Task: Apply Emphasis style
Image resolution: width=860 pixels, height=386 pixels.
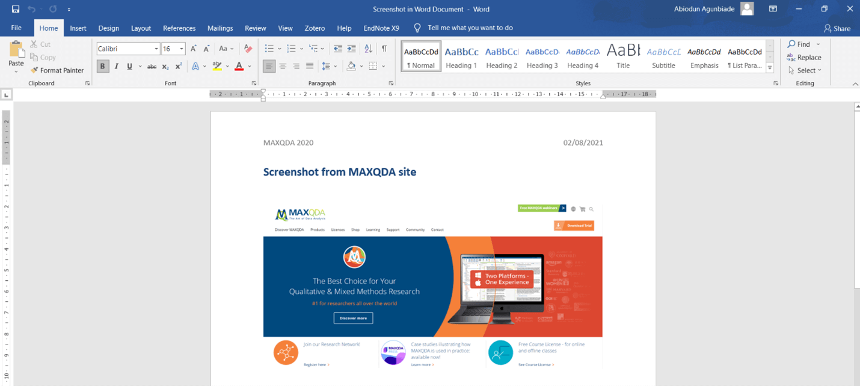Action: [x=704, y=57]
